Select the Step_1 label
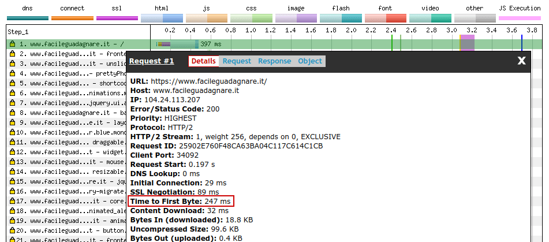This screenshot has width=549, height=242. point(18,32)
